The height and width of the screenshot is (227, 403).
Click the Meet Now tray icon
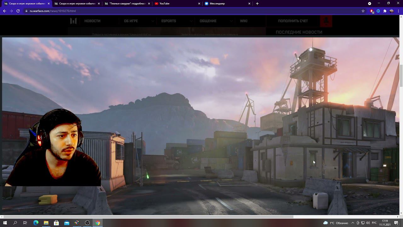pyautogui.click(x=358, y=223)
